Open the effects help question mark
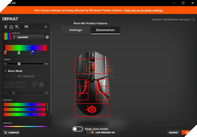This screenshot has height=137, width=197. coord(47,37)
